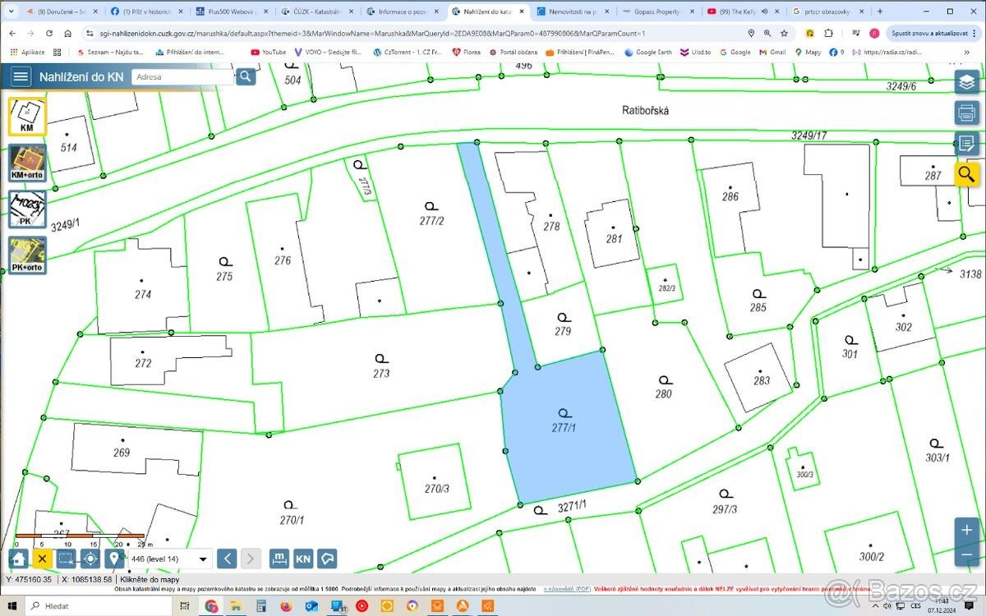Select the distance measuring tool

tap(279, 559)
